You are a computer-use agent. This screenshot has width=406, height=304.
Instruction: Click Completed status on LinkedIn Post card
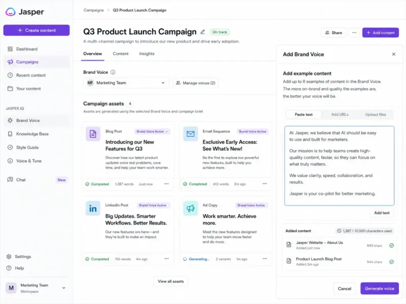[97, 259]
